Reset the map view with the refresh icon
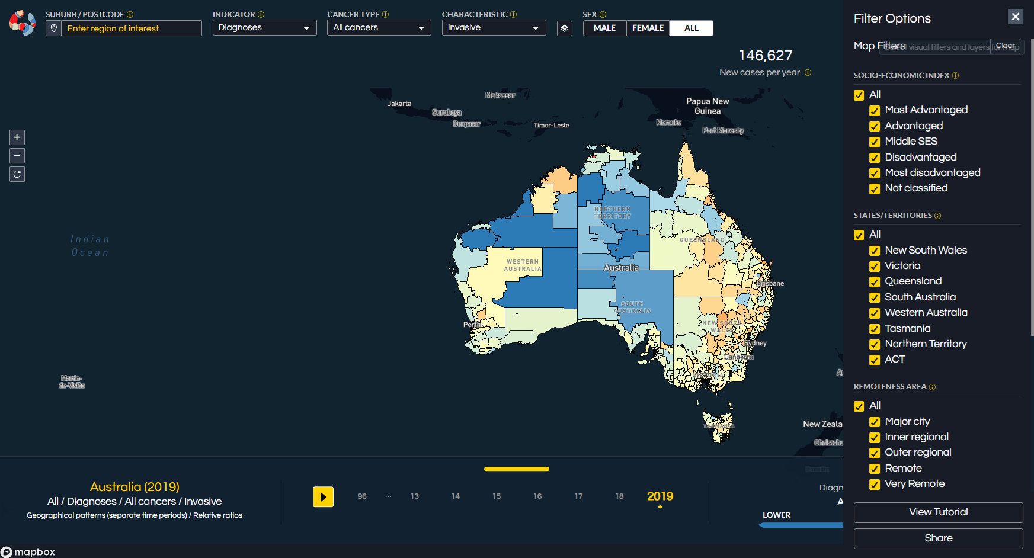This screenshot has width=1034, height=558. (x=17, y=174)
